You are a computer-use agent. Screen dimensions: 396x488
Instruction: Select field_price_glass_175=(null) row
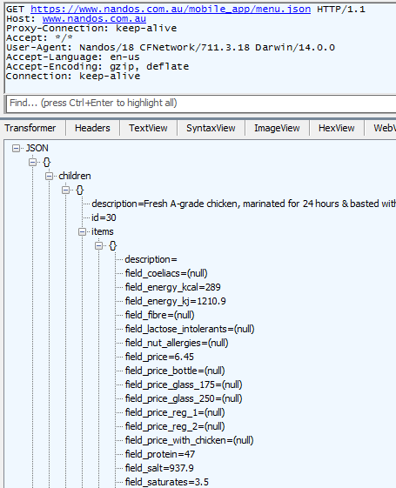[184, 384]
